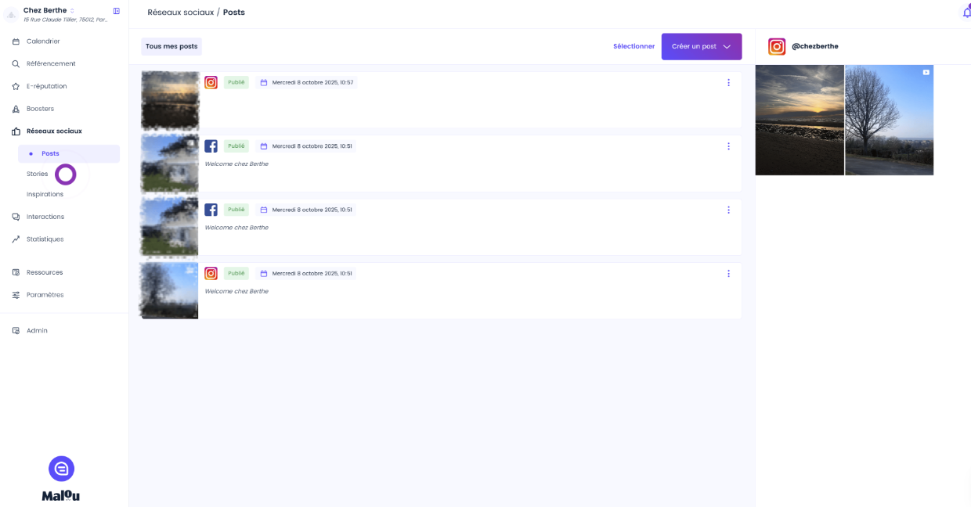Open the tree video thumbnail in feed preview
971x507 pixels.
pyautogui.click(x=889, y=120)
